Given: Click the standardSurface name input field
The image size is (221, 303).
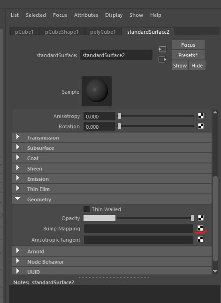Looking at the screenshot, I should (116, 55).
